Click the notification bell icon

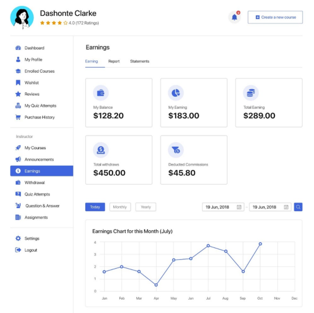click(235, 17)
